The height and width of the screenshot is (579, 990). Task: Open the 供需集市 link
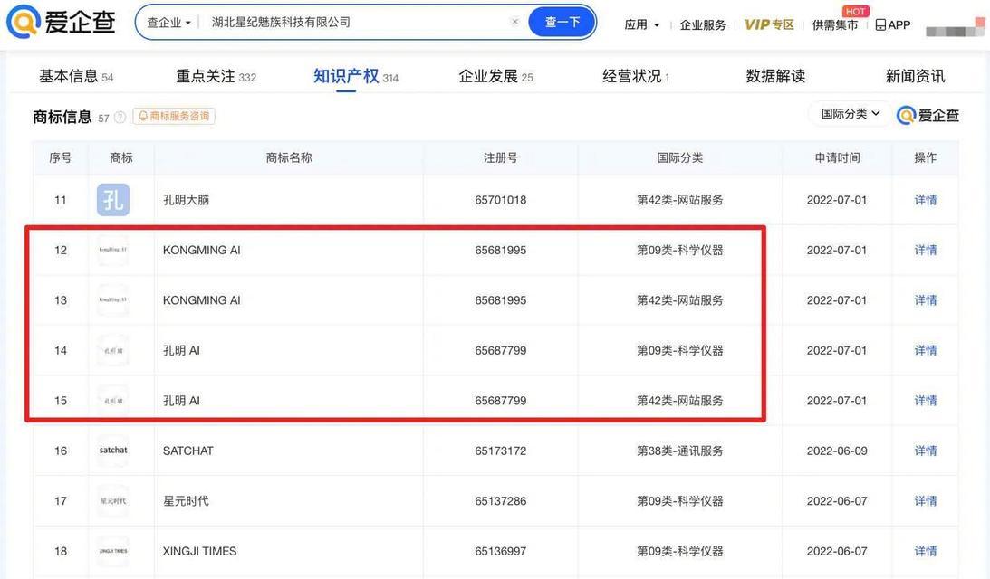[835, 24]
